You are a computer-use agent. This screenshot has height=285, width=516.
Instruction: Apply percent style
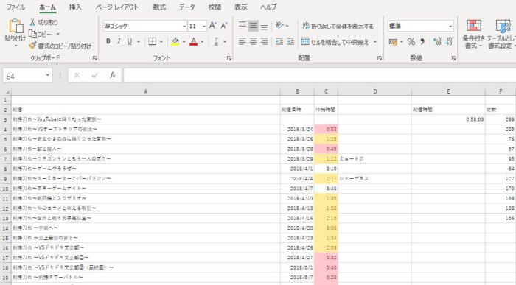tap(411, 42)
